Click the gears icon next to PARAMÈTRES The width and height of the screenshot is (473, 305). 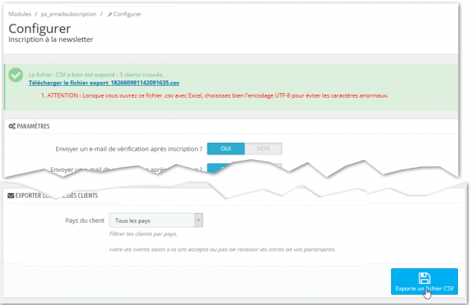pyautogui.click(x=12, y=126)
